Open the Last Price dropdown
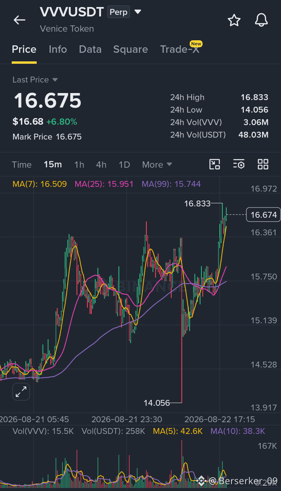The image size is (281, 491). [35, 80]
